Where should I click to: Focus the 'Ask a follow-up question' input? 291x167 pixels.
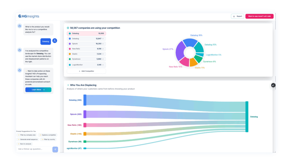[34, 149]
